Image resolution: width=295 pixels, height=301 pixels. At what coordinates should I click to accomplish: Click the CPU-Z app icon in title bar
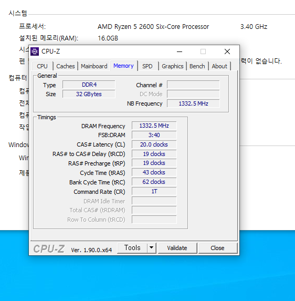(35, 51)
